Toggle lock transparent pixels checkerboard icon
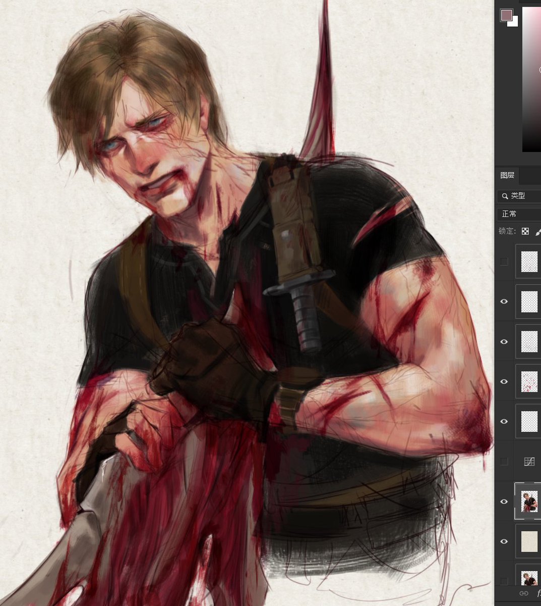The image size is (541, 606). click(x=525, y=231)
